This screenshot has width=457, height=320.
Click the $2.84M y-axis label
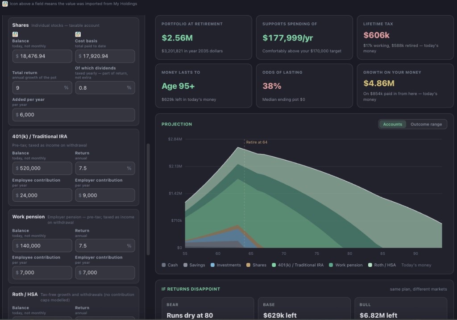click(175, 139)
